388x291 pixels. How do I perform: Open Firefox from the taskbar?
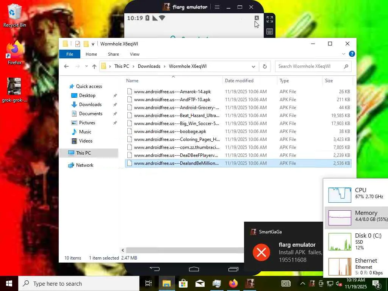pos(233,283)
